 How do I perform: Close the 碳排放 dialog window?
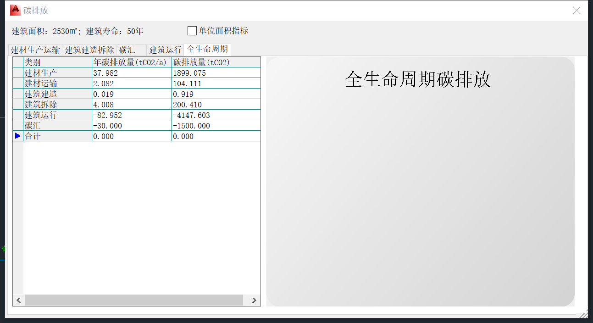pos(576,11)
